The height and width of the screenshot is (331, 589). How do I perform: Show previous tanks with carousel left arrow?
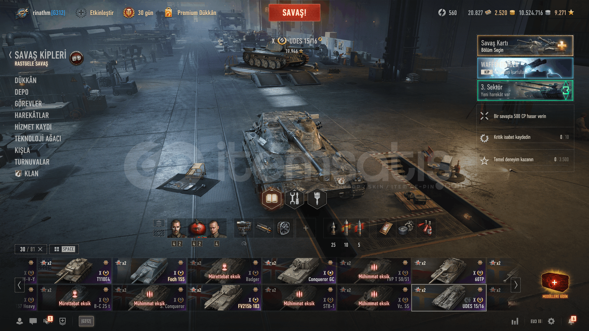tap(19, 285)
